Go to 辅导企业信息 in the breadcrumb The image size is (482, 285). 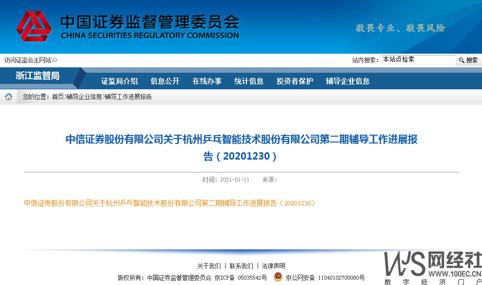coord(84,97)
